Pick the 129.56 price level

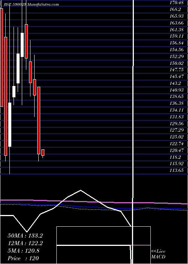[177, 123]
